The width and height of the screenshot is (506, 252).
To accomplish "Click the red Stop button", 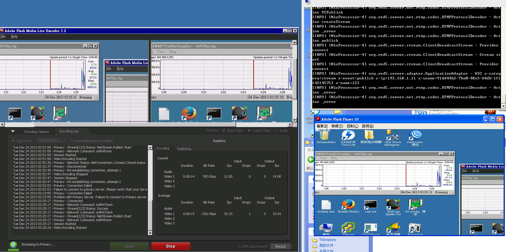I will [x=171, y=246].
